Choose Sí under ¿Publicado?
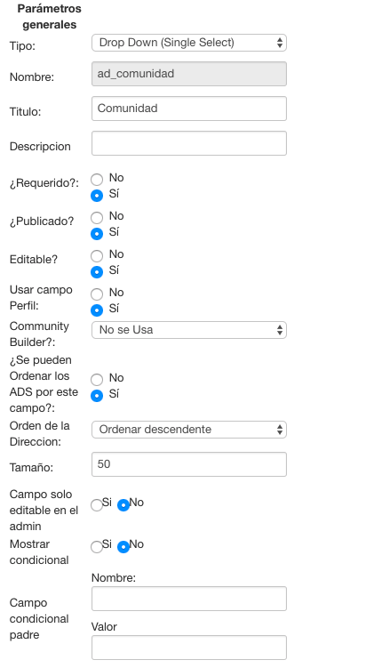Image resolution: width=366 pixels, height=668 pixels. [x=97, y=234]
